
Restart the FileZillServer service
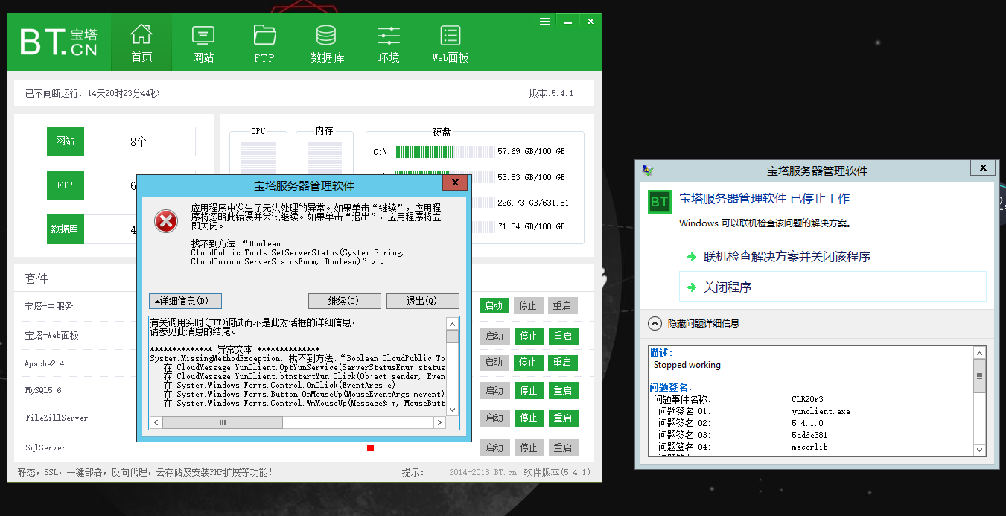[563, 418]
